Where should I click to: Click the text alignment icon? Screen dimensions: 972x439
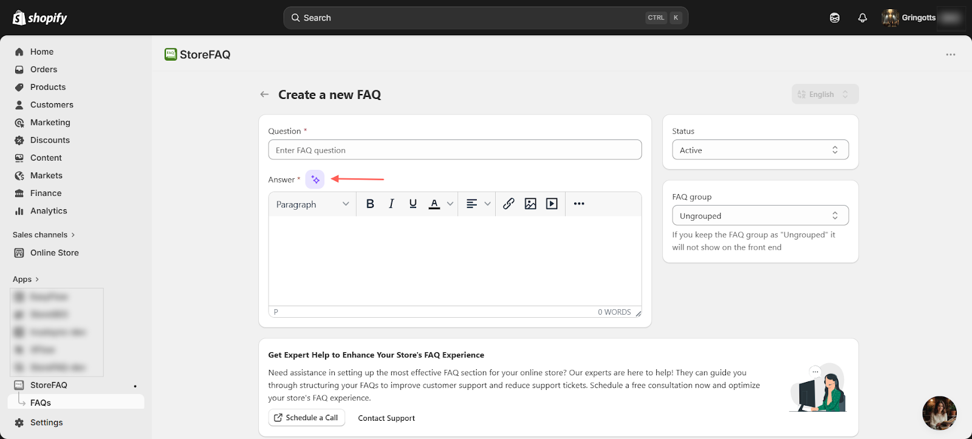coord(471,204)
